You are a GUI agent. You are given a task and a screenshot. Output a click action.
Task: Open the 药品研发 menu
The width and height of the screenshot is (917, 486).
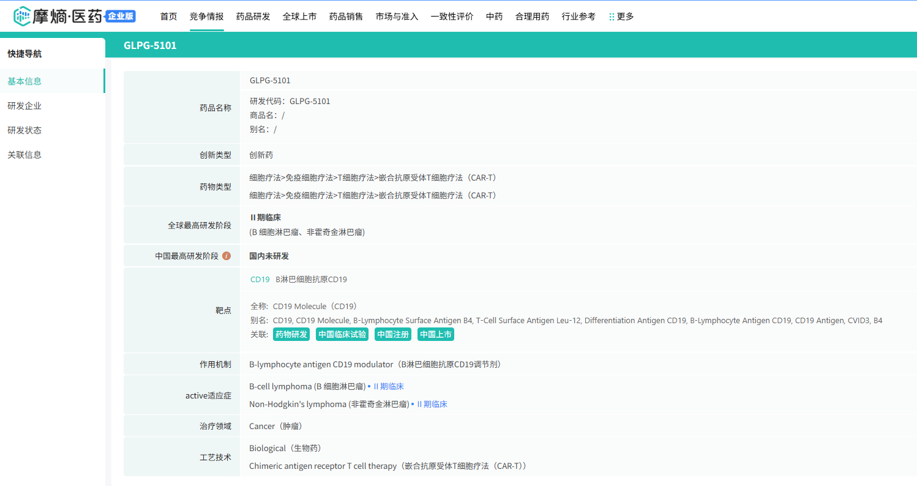pos(253,17)
